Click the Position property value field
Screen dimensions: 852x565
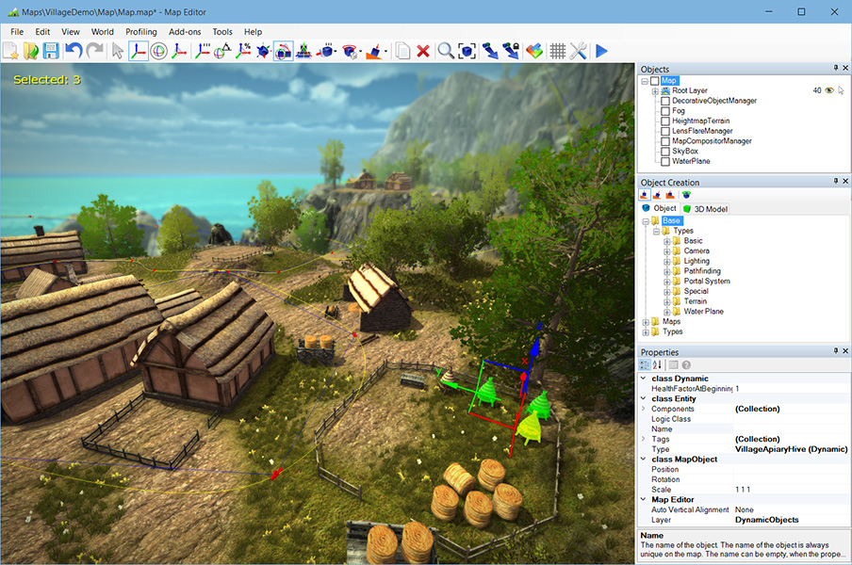coord(791,470)
